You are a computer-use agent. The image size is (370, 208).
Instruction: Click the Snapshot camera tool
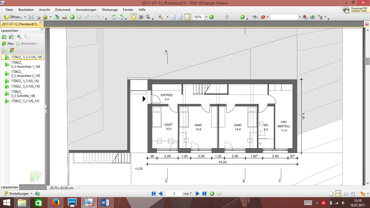(141, 17)
